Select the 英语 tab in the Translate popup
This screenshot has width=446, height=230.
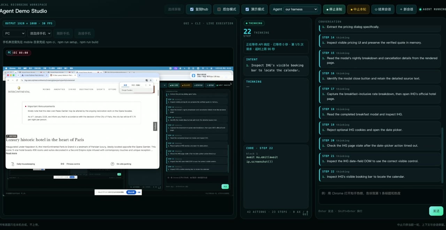click(125, 85)
